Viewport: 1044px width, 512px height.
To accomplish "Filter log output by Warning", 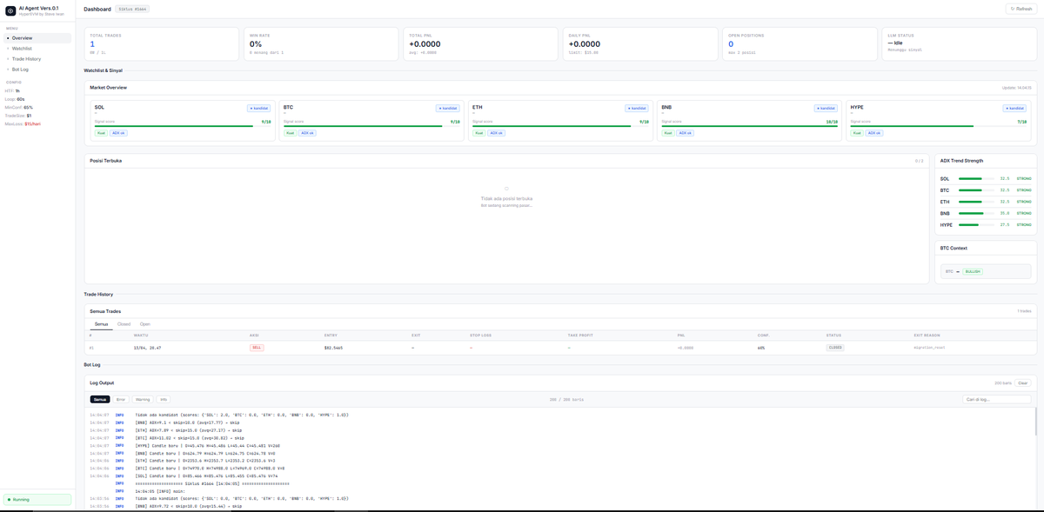I will (x=143, y=399).
